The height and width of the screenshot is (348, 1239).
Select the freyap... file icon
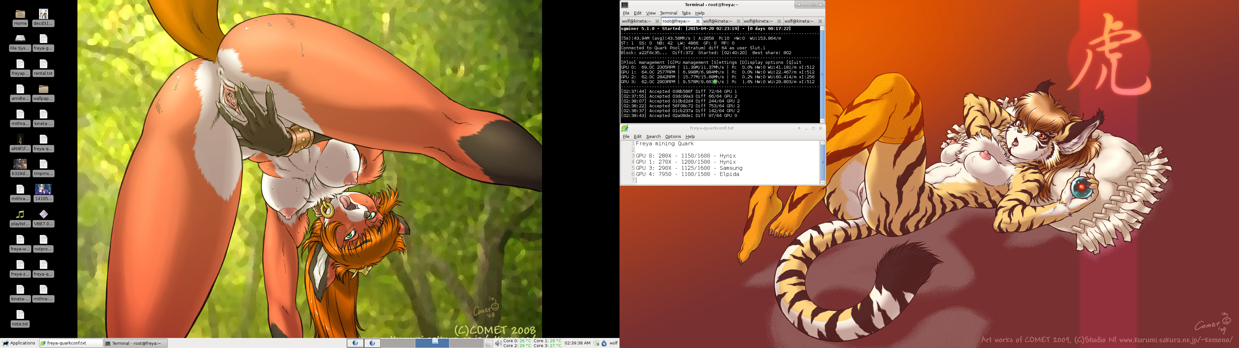tap(20, 68)
